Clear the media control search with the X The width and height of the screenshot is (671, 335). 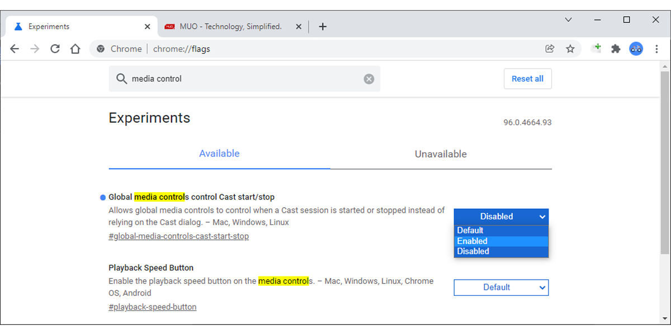pyautogui.click(x=368, y=78)
